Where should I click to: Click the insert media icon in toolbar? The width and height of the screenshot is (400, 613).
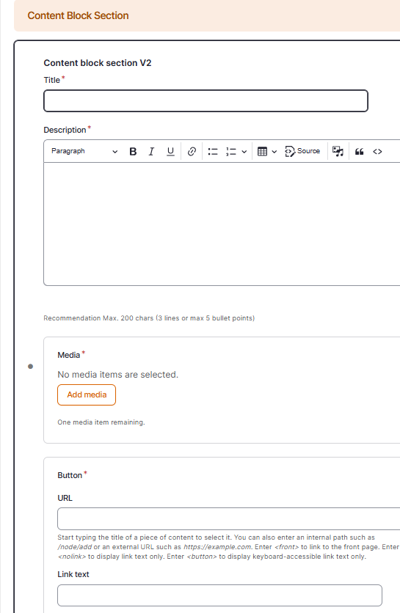point(338,151)
